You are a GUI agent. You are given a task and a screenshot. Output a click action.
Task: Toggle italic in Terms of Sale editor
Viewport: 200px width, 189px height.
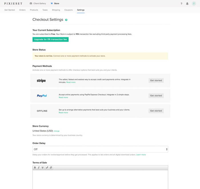tap(39, 168)
